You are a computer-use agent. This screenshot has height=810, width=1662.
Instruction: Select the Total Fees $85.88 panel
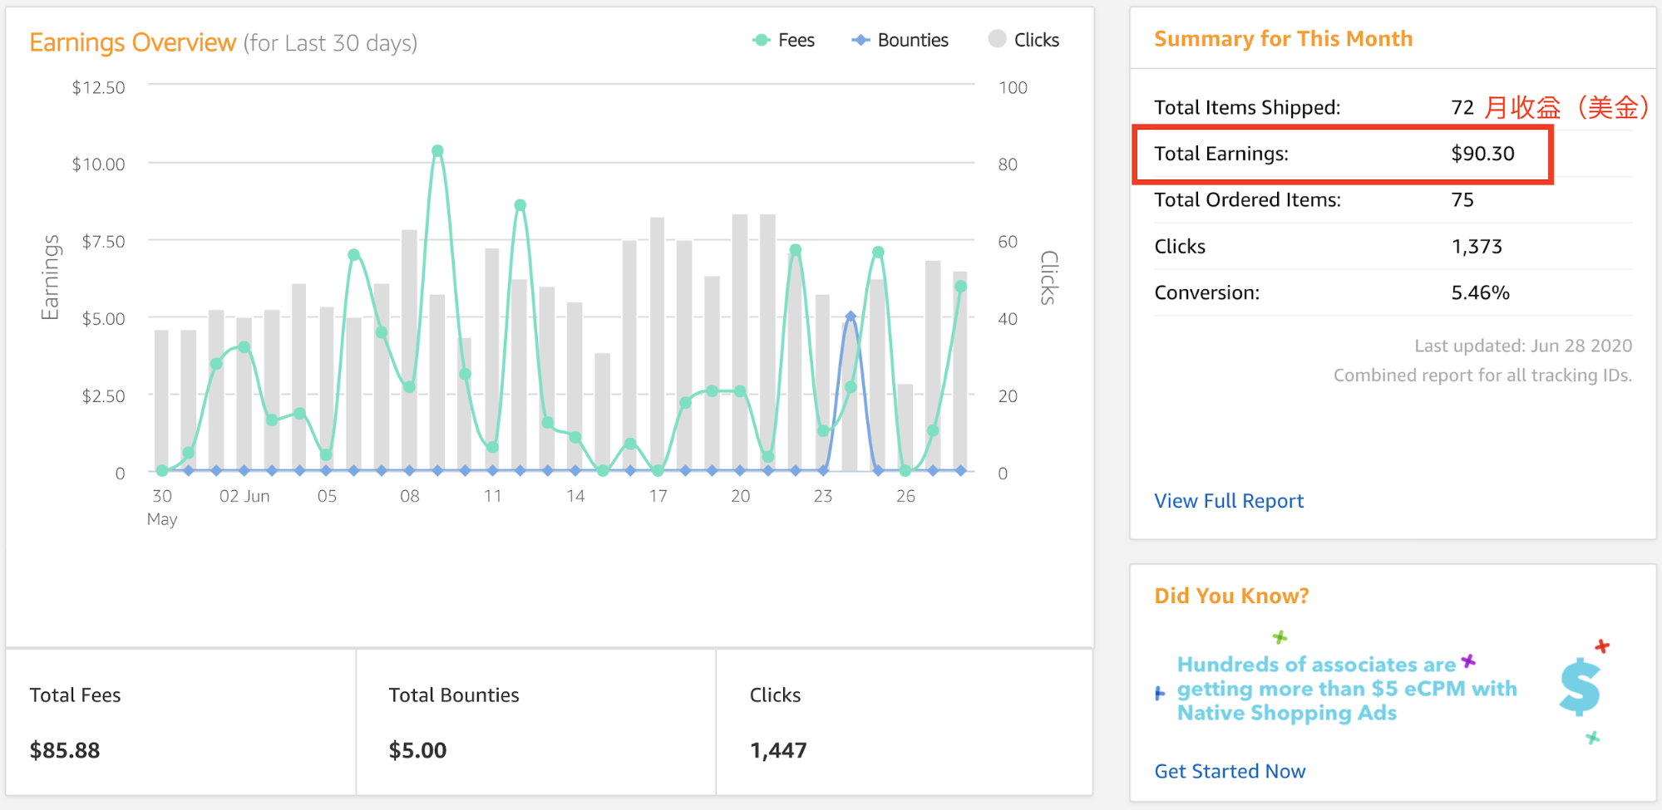click(181, 722)
